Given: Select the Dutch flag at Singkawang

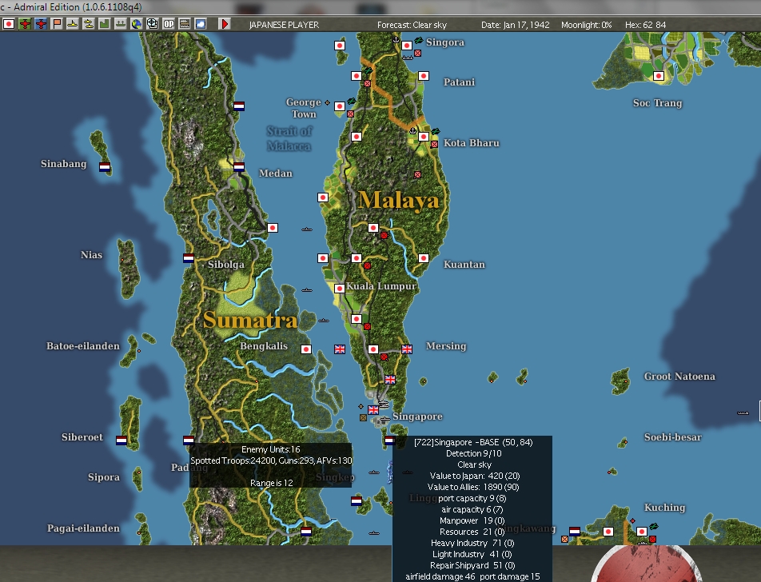Looking at the screenshot, I should (575, 532).
